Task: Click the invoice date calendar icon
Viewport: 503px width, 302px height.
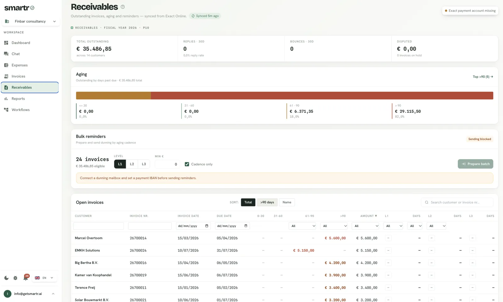Action: point(207,226)
